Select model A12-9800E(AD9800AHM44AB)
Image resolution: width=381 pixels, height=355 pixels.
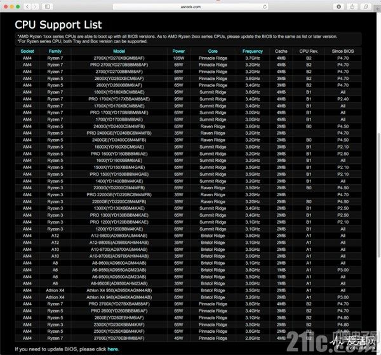[x=119, y=243]
